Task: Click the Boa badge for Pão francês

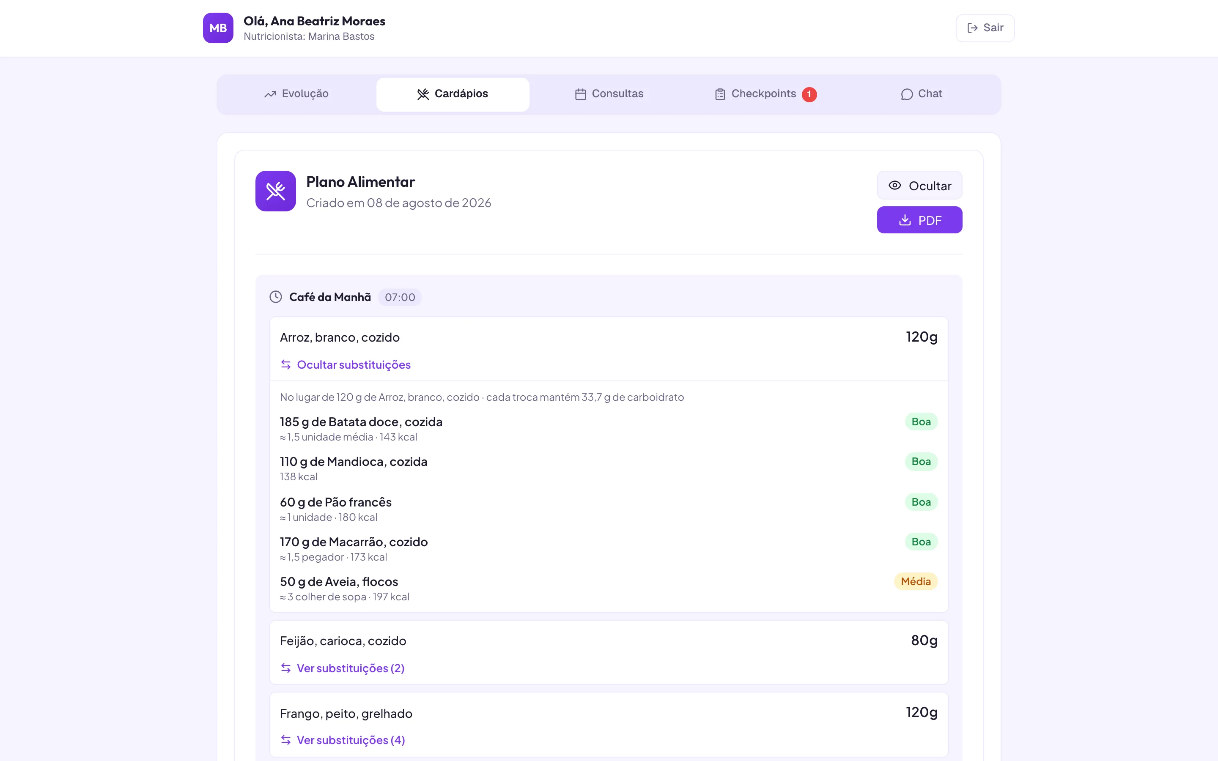Action: [x=921, y=502]
